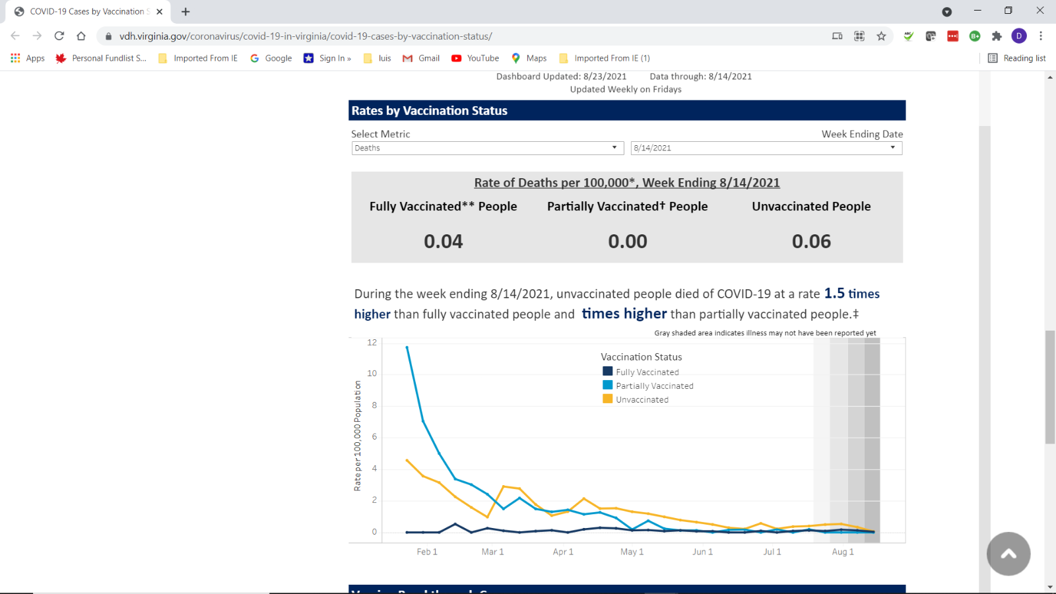This screenshot has height=594, width=1056.
Task: Click the red extension icon in toolbar
Action: coord(953,36)
